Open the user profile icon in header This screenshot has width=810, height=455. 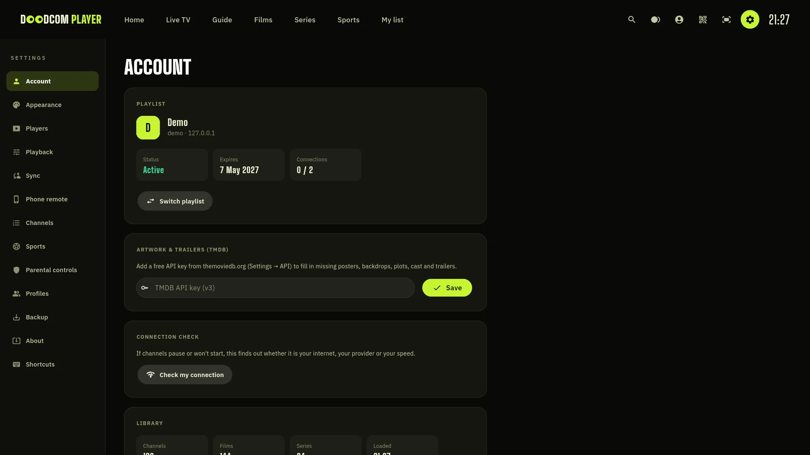click(679, 19)
